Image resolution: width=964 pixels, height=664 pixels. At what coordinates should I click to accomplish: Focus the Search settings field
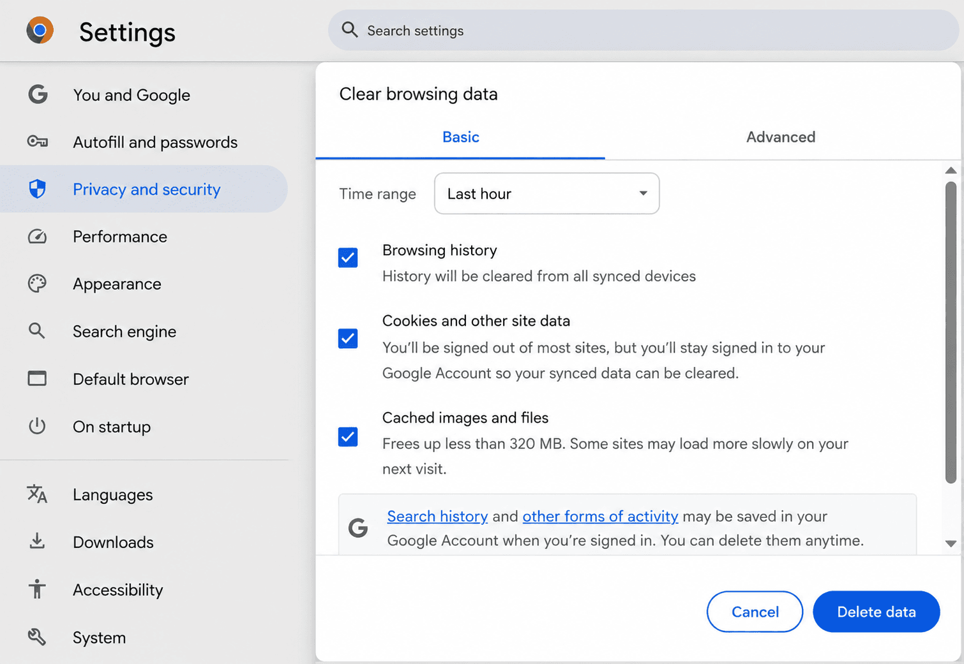click(644, 30)
